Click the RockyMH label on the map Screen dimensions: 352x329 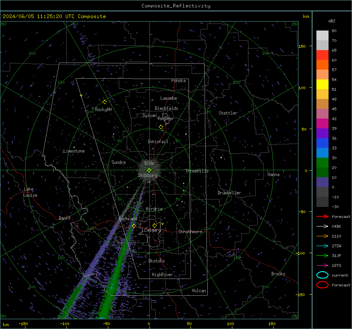coord(103,110)
